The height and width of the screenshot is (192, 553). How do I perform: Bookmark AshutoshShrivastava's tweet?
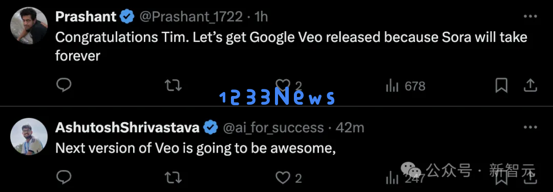tap(501, 178)
